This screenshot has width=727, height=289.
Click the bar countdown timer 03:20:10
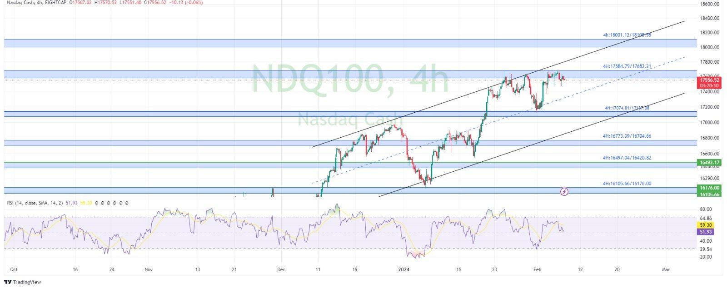point(709,85)
